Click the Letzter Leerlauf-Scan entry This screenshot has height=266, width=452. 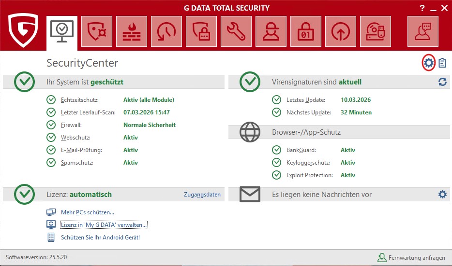click(88, 112)
